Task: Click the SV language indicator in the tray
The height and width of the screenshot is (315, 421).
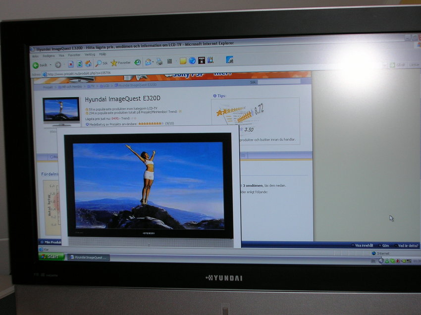Action: coord(373,261)
